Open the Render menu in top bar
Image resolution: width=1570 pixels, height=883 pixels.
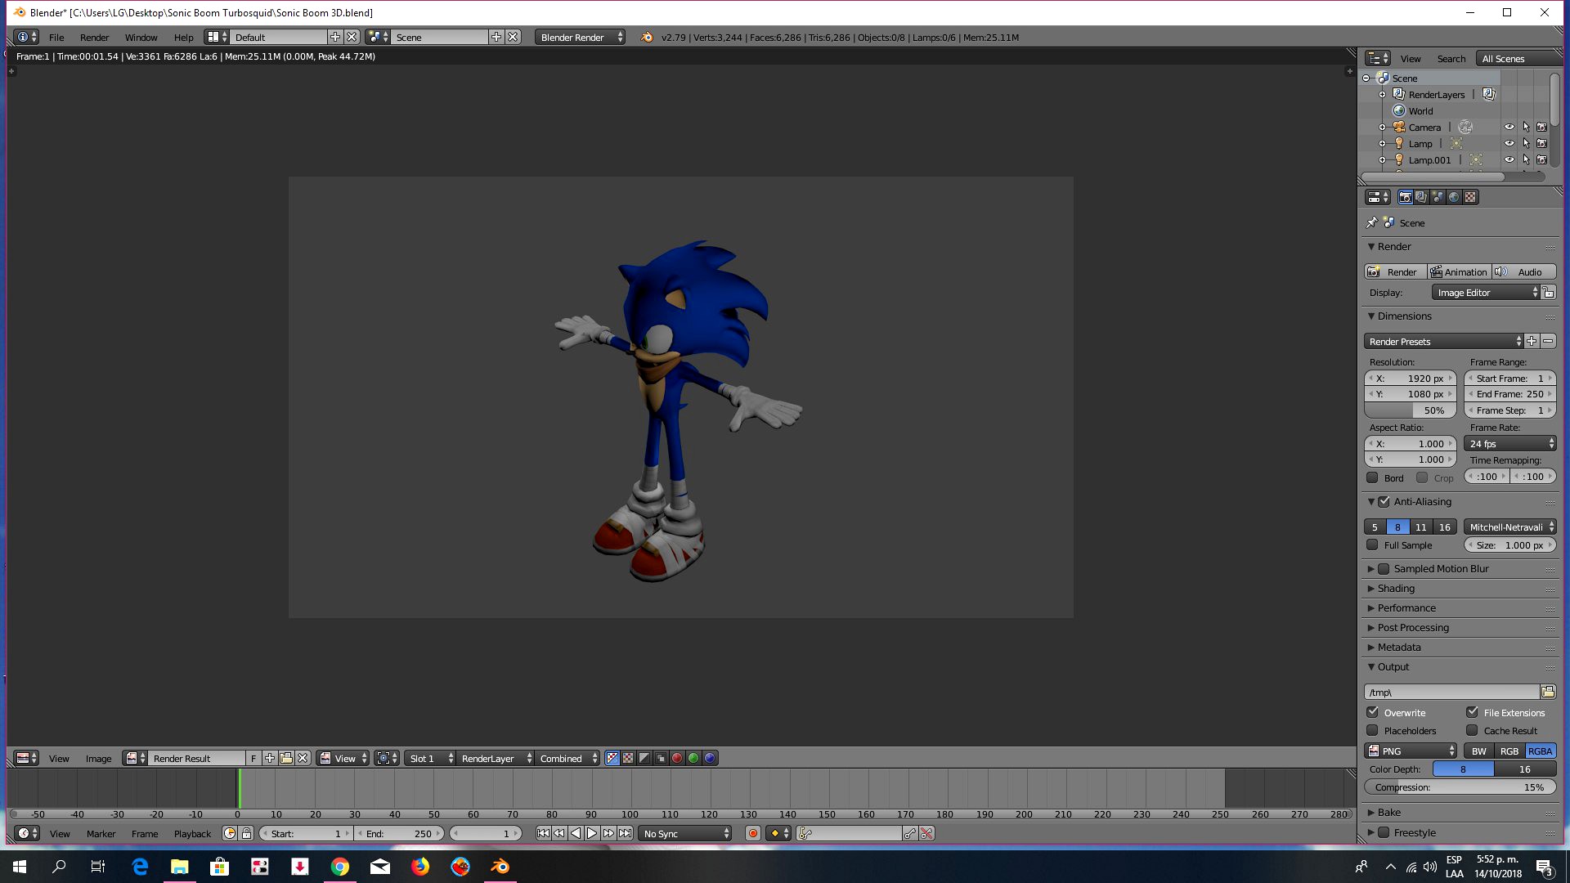point(94,37)
